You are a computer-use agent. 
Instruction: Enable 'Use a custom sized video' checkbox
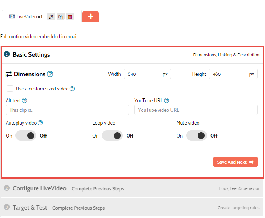coord(10,89)
